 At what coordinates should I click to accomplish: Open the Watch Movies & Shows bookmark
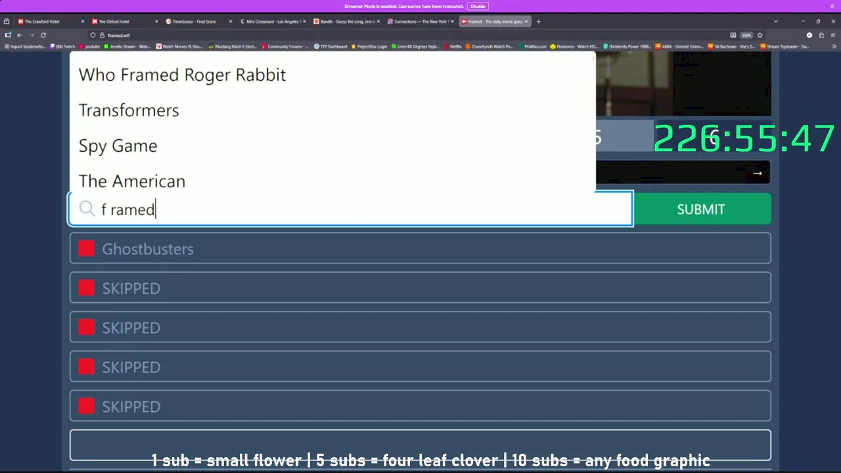tap(179, 47)
